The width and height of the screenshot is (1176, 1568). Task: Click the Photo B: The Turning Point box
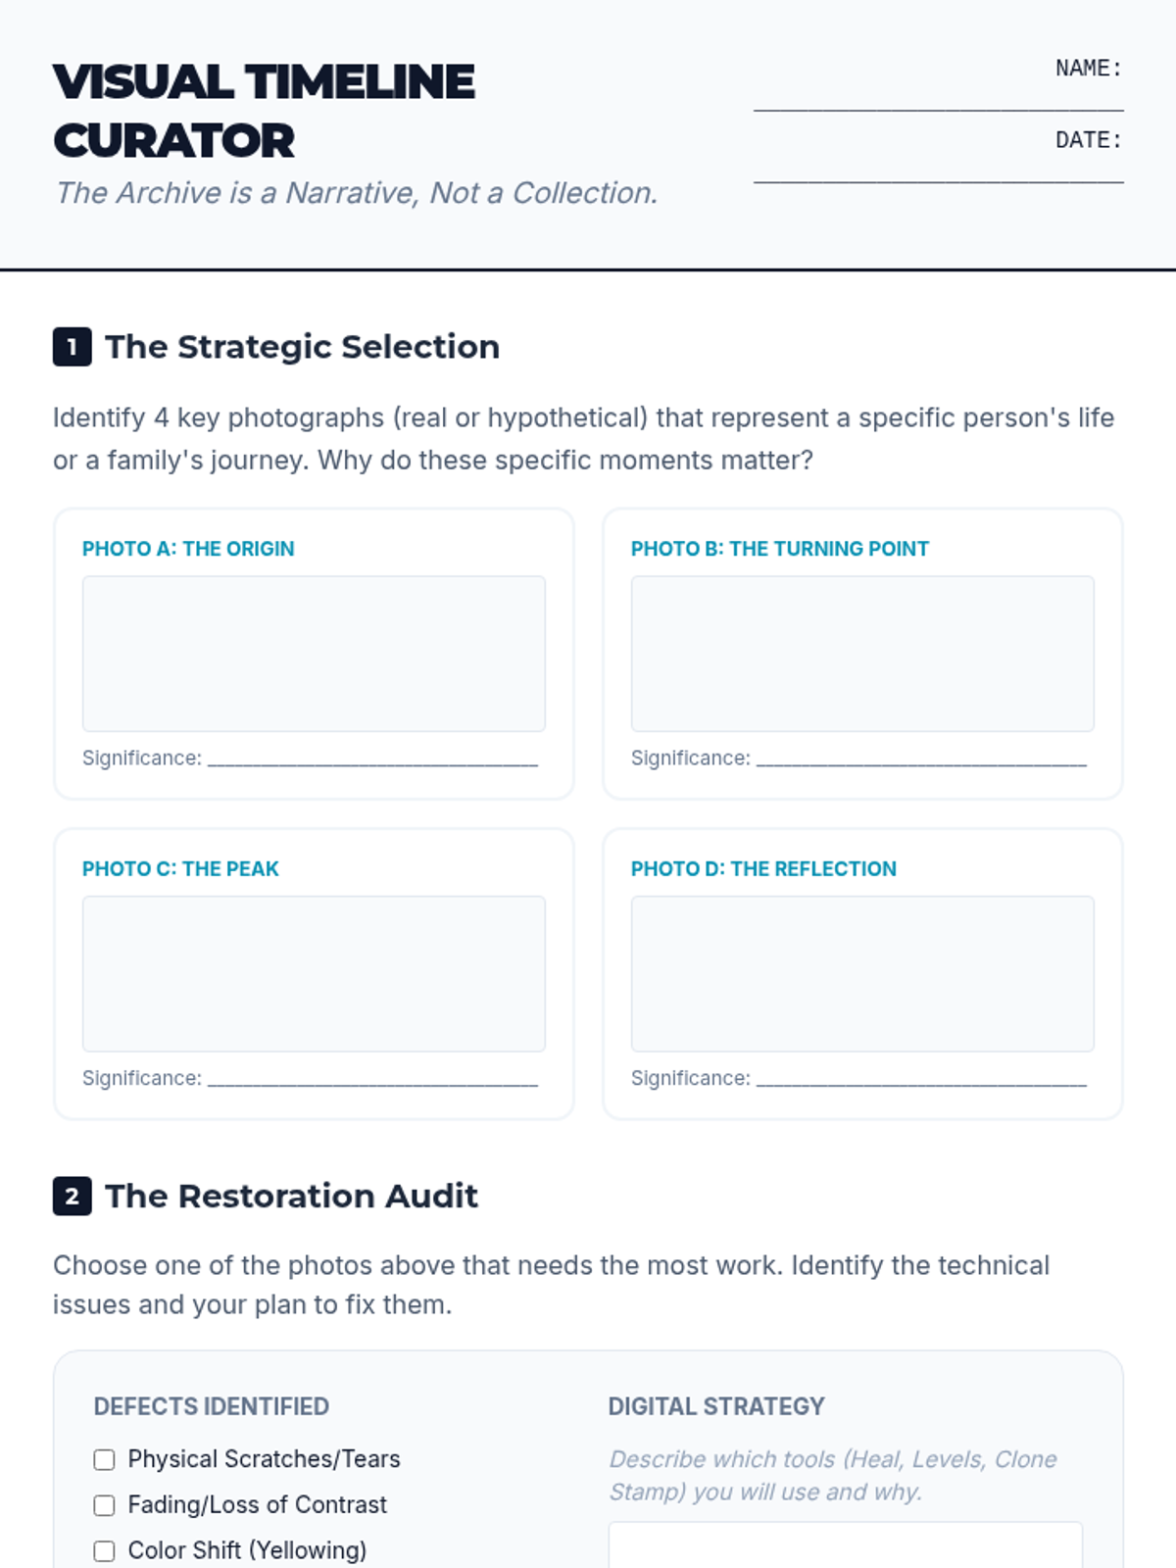tap(862, 654)
